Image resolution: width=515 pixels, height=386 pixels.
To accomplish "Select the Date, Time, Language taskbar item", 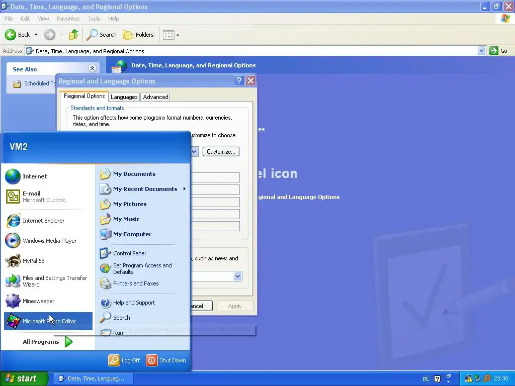I will tap(93, 378).
